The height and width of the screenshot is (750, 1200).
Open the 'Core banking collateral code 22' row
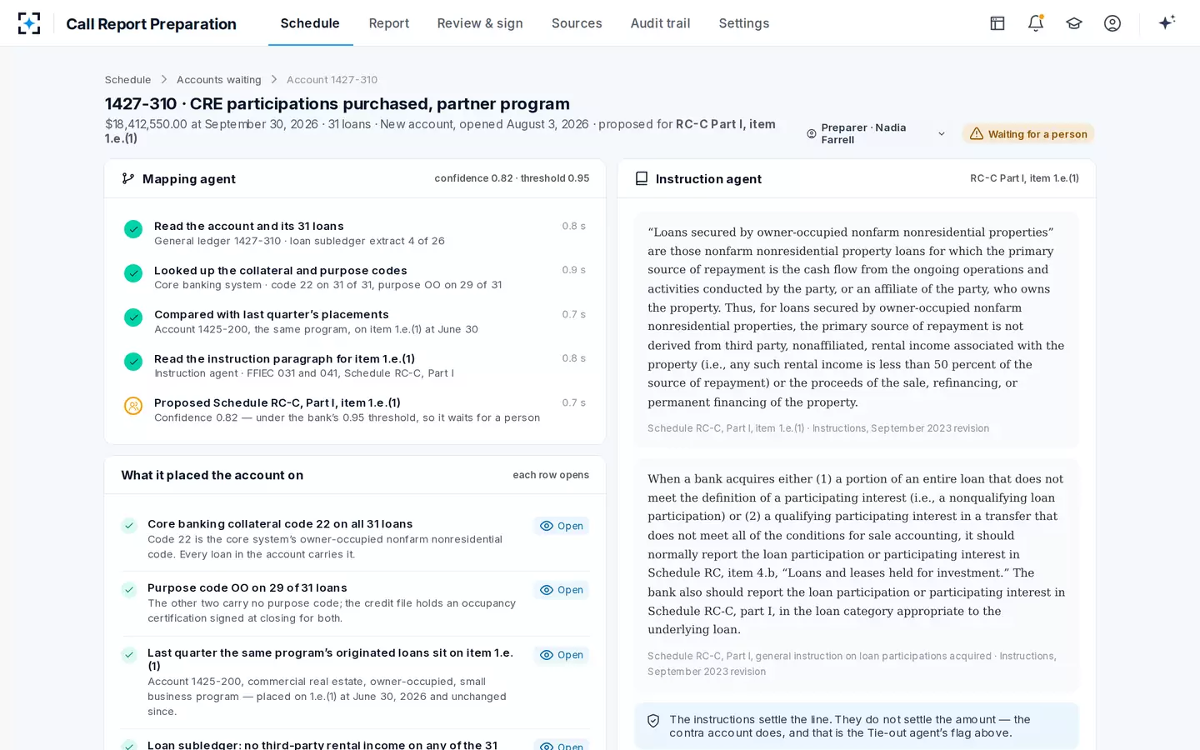[x=562, y=526]
